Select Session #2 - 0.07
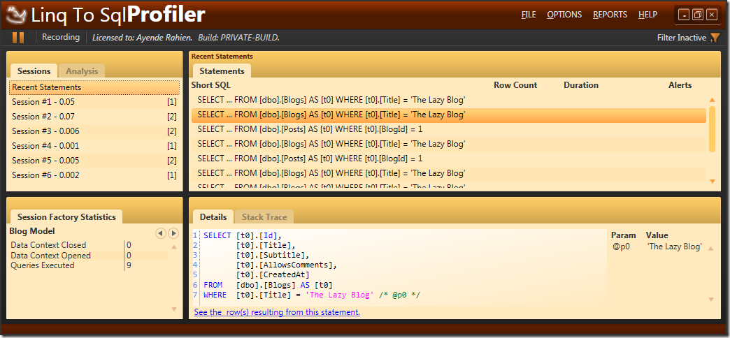Viewport: 730px width, 338px height. 94,117
